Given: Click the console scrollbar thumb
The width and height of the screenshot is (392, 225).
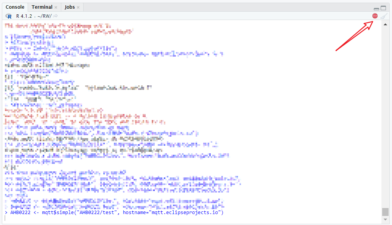Looking at the screenshot, I should [x=385, y=211].
